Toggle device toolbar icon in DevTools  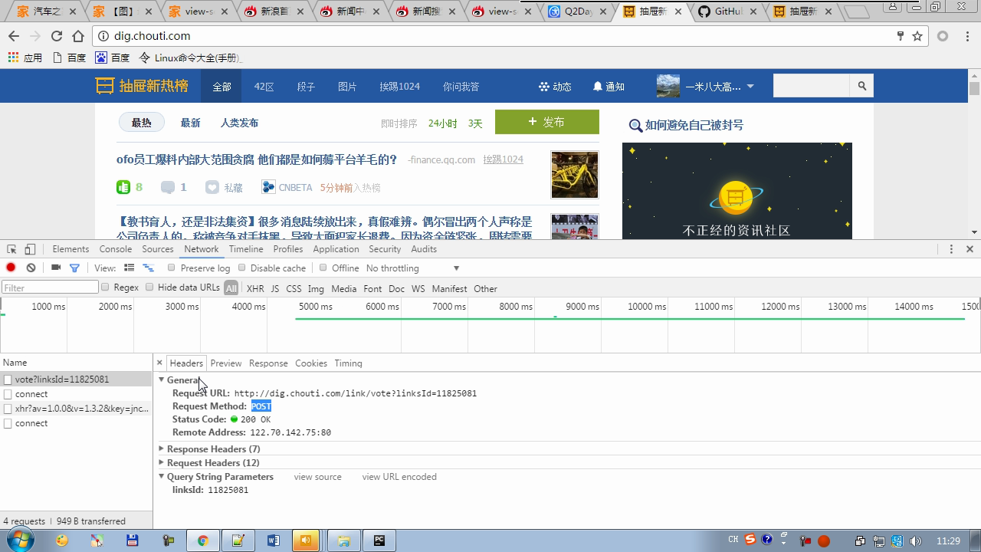point(30,249)
